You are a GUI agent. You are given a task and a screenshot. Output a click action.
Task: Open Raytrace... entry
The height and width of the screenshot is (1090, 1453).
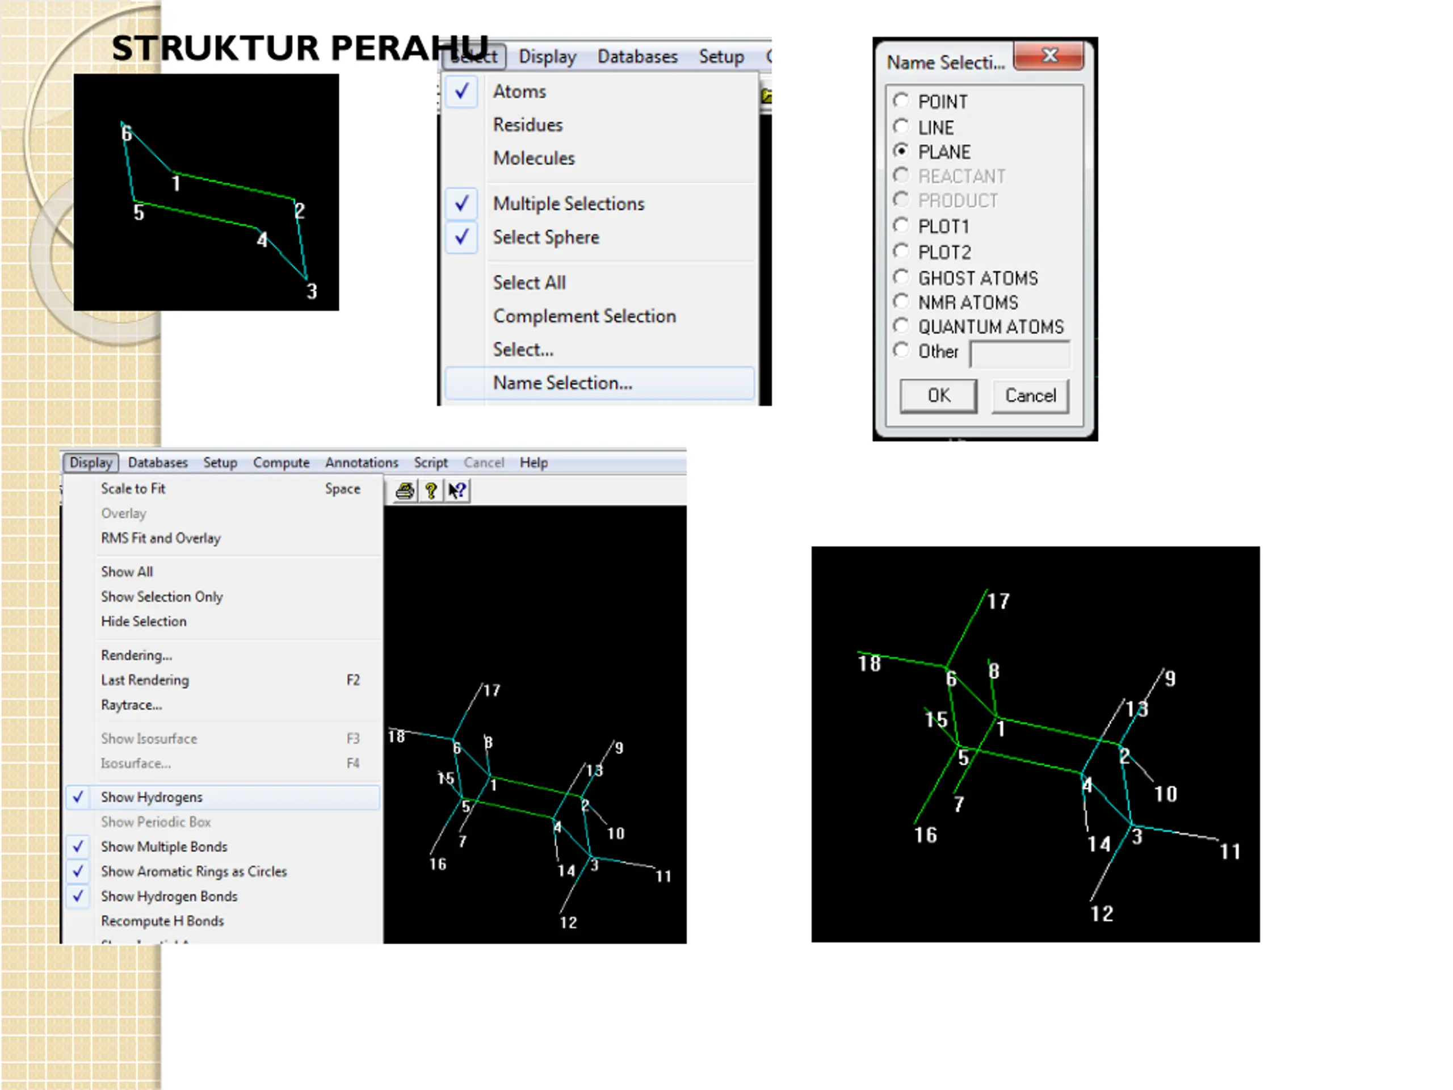point(222,705)
